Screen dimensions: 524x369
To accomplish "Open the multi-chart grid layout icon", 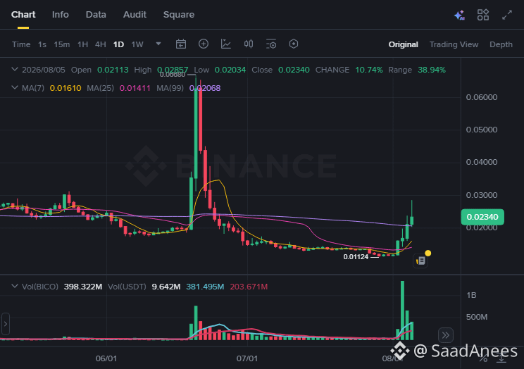I will point(483,15).
